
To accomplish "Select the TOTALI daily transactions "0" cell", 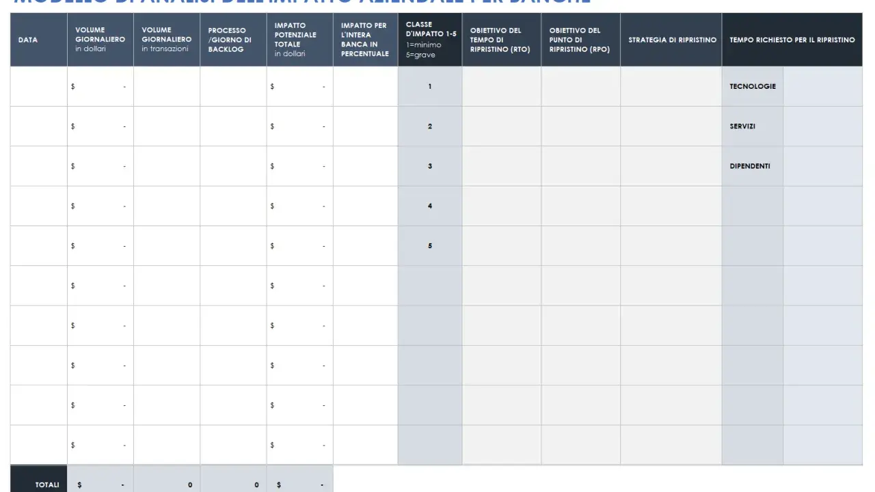I will coord(167,480).
